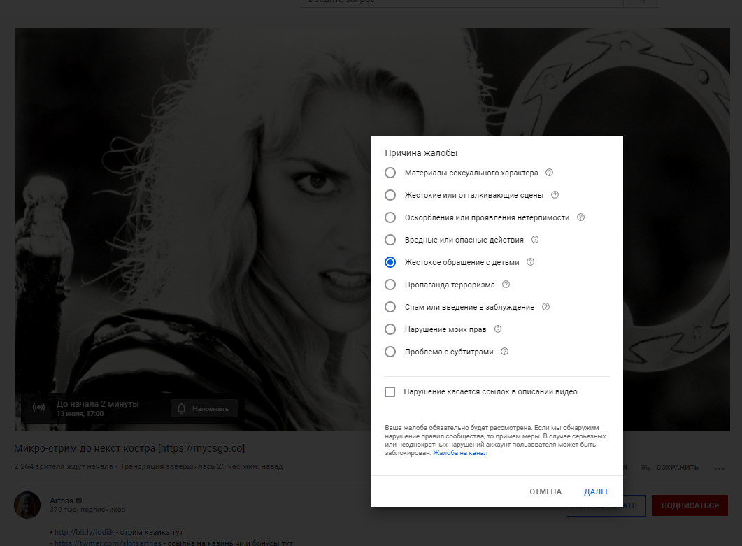The height and width of the screenshot is (546, 742).
Task: Click help icon beside Жестокие или отталкивающие сцены
Action: tap(555, 195)
